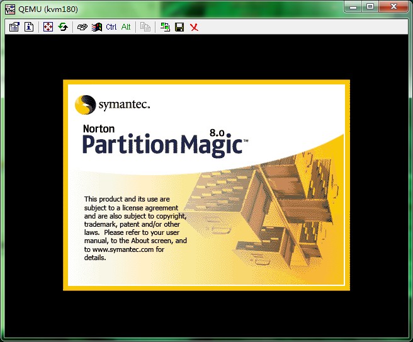Click the VNC icon in the title bar
The height and width of the screenshot is (342, 413).
10,9
